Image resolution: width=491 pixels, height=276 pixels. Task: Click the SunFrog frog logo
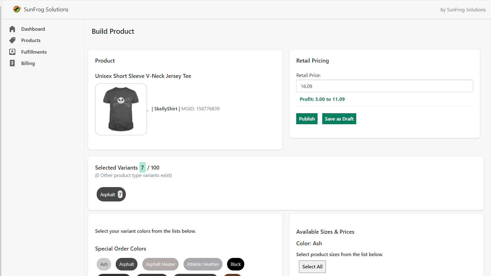tap(17, 9)
